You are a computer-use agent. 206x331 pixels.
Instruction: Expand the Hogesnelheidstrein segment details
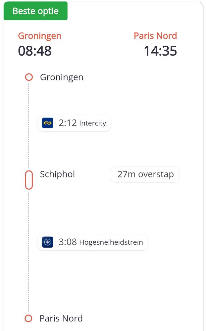pyautogui.click(x=92, y=242)
